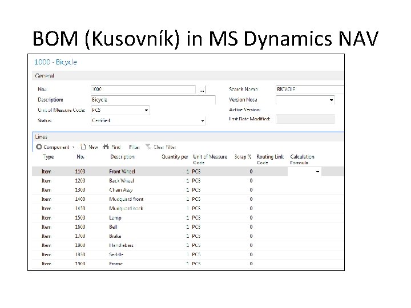Click item number 1450 cell
This screenshot has height=308, width=411.
80,209
